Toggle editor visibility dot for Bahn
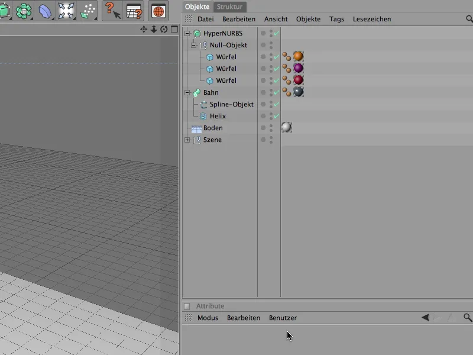This screenshot has width=473, height=355. pos(270,90)
